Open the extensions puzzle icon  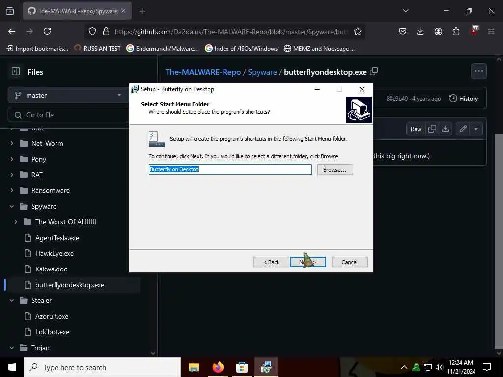pos(456,31)
